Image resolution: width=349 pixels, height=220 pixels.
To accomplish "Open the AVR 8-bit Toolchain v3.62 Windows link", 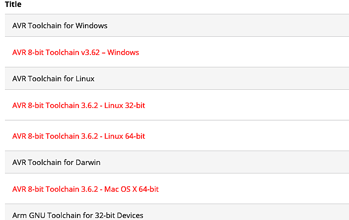I will pyautogui.click(x=75, y=53).
